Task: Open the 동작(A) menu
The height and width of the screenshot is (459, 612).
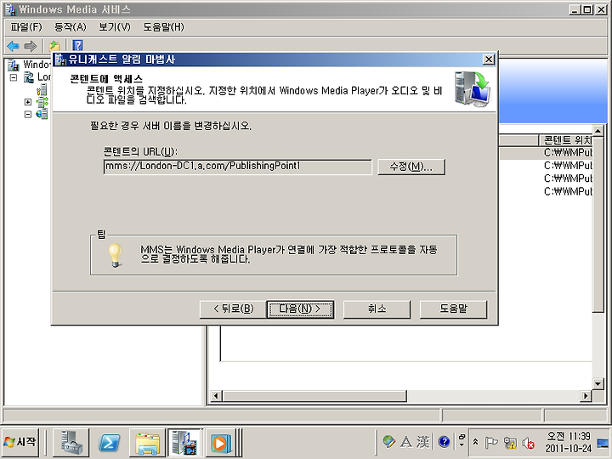Action: [x=71, y=27]
